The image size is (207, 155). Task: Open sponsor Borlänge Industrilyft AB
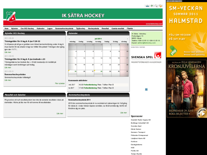coord(140,123)
